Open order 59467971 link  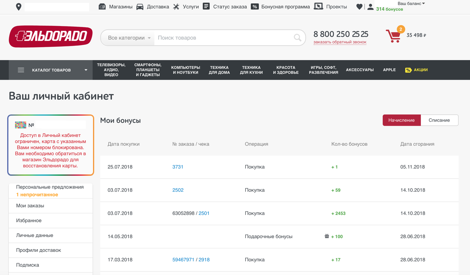[183, 259]
